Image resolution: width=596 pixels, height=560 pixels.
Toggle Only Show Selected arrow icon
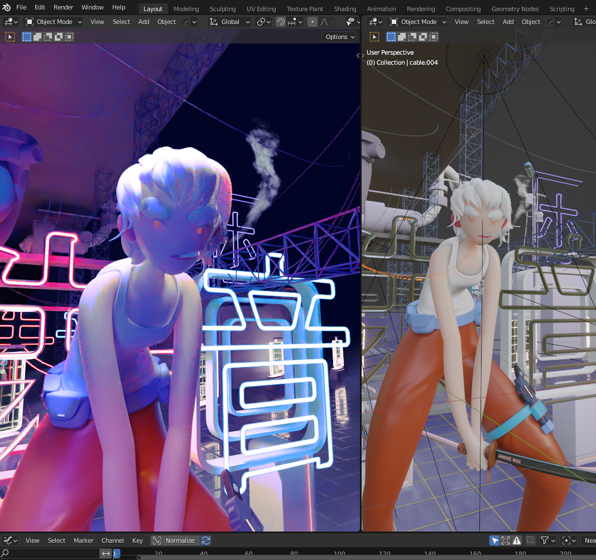(494, 540)
